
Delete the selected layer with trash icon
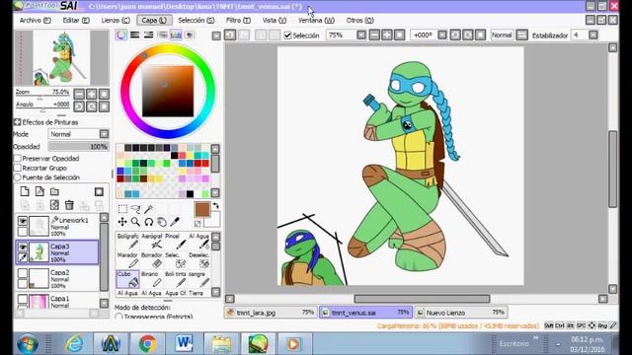pyautogui.click(x=69, y=205)
